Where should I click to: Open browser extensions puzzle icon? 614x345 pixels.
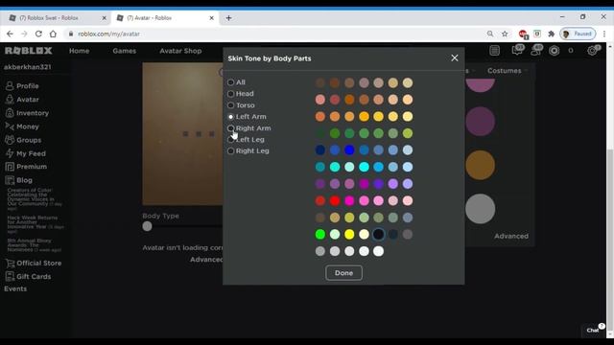tap(552, 34)
